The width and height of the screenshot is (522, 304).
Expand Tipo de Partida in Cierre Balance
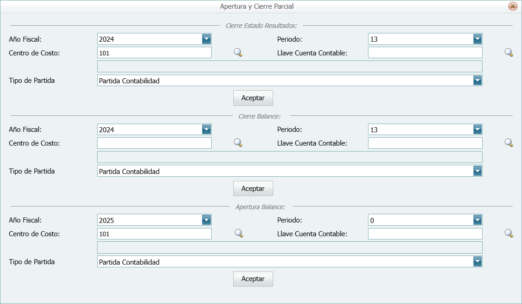(x=478, y=171)
